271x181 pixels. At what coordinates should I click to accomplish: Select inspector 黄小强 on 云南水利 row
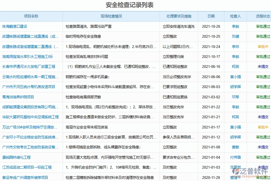tap(235, 77)
